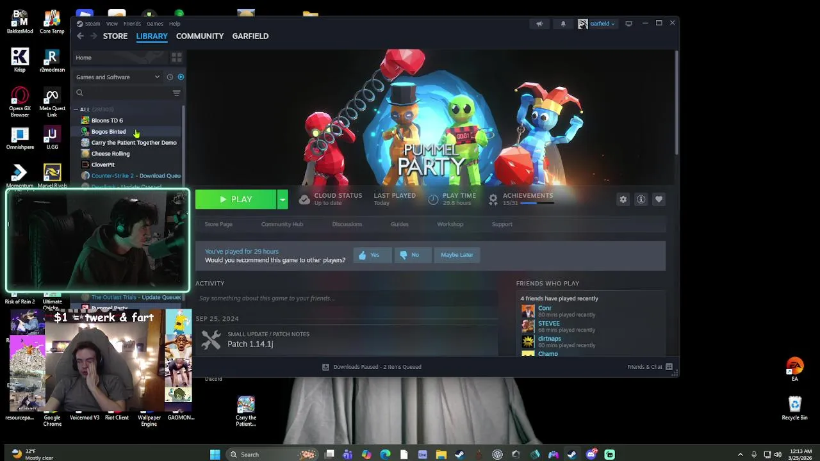820x461 pixels.
Task: Open cloud status icon
Action: tap(304, 199)
